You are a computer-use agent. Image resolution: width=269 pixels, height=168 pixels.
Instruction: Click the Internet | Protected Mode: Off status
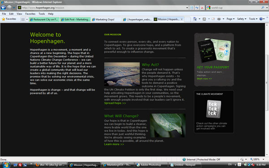(201, 159)
